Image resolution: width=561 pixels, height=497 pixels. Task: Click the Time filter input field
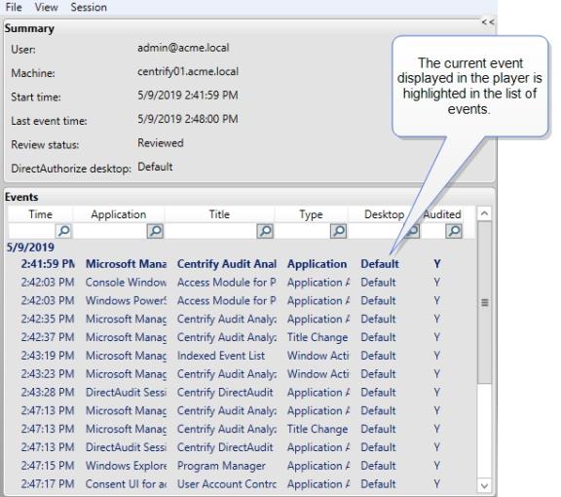pos(31,231)
